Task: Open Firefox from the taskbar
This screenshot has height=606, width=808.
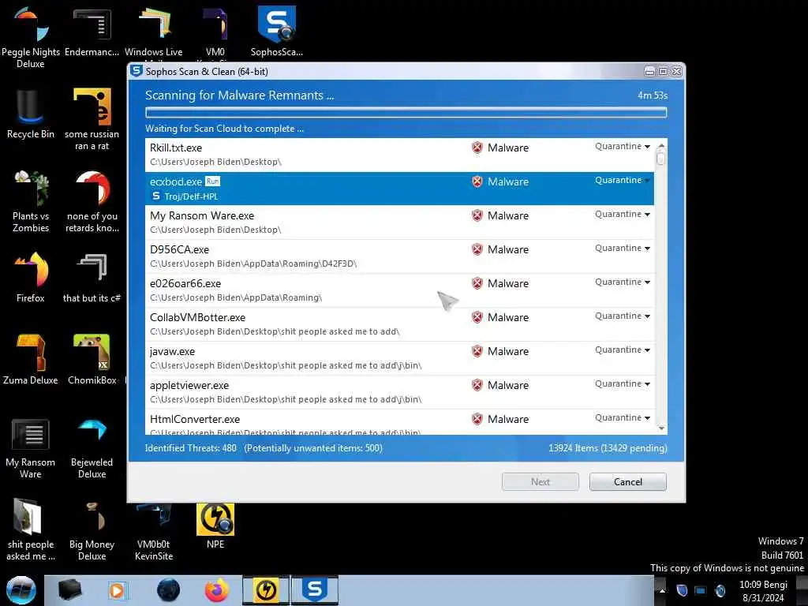Action: tap(216, 590)
